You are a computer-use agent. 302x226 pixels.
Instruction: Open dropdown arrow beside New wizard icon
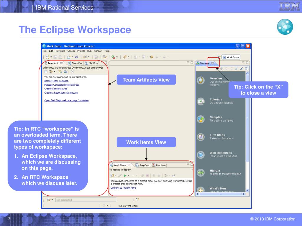pos(51,57)
